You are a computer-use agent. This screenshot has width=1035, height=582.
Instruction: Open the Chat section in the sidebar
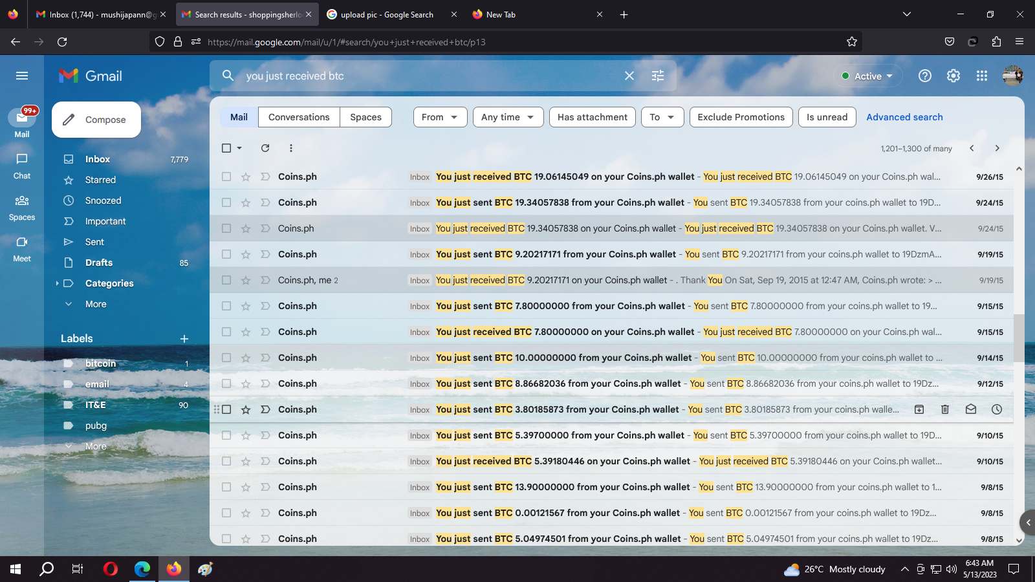coord(22,166)
